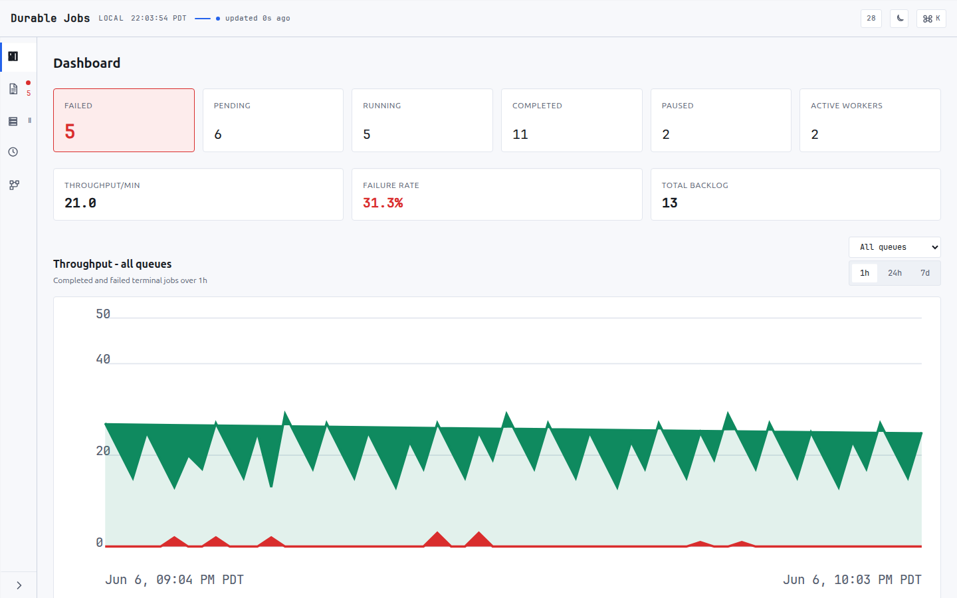Click chart start label Jun 6, 09:04 PM
The height and width of the screenshot is (598, 957).
174,579
